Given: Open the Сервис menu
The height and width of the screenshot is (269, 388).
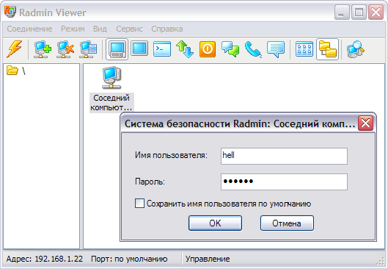Looking at the screenshot, I should (129, 29).
